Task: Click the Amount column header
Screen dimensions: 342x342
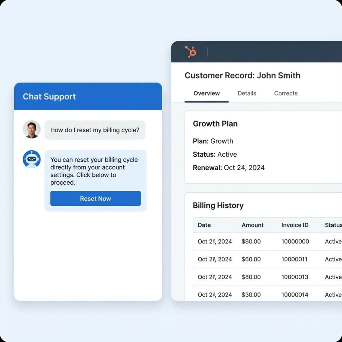Action: click(252, 225)
